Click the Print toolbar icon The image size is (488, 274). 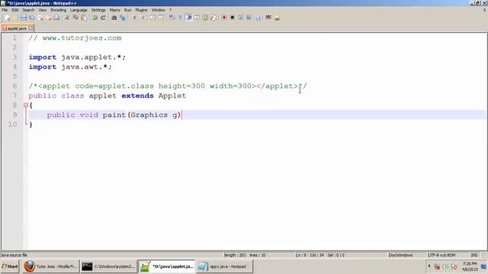[56, 18]
